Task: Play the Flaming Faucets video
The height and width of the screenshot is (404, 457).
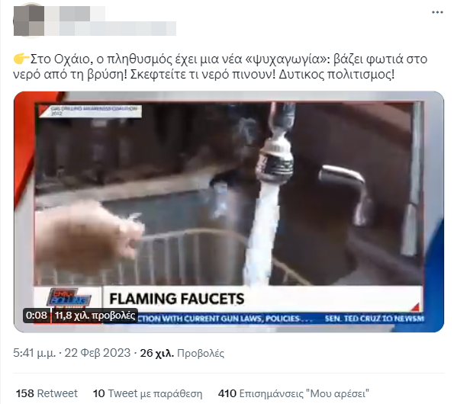Action: [229, 212]
